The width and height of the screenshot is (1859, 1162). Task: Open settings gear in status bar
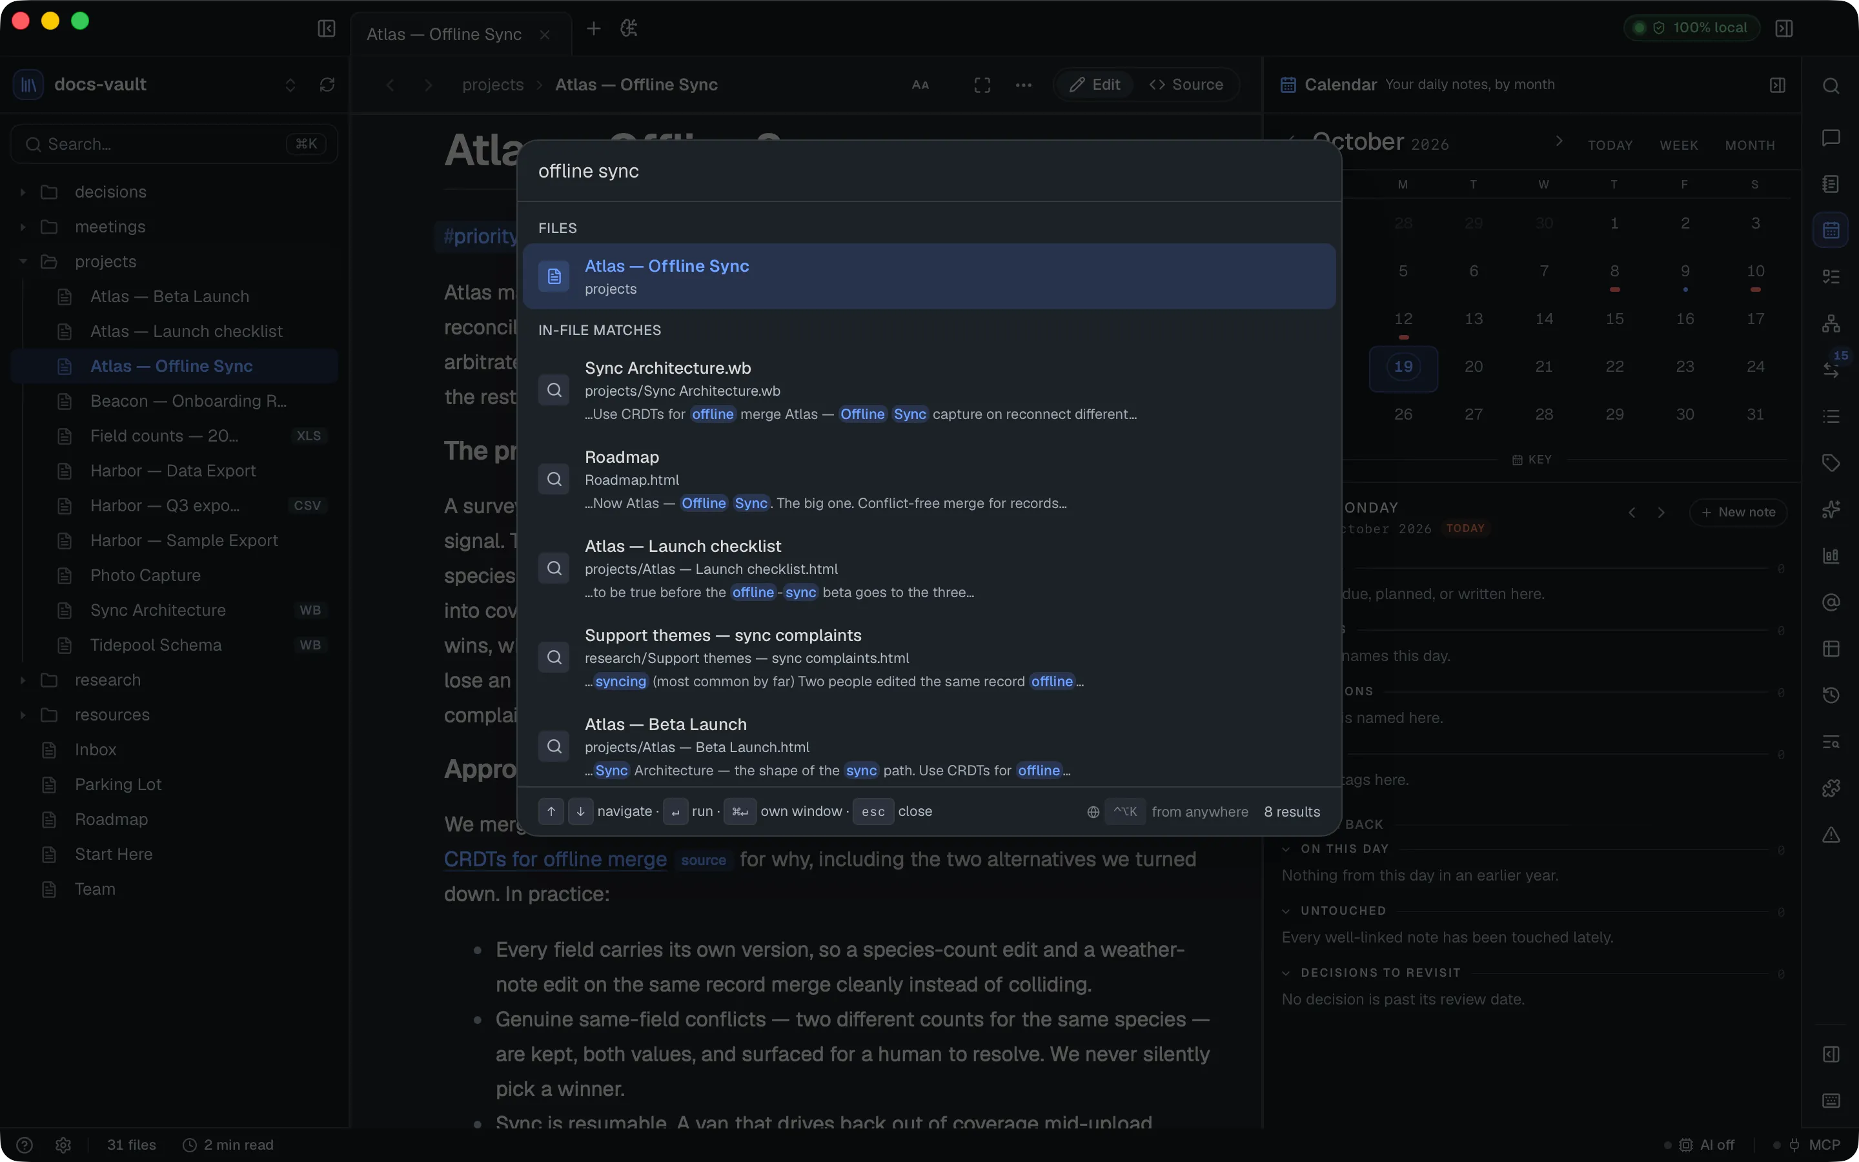pos(64,1145)
